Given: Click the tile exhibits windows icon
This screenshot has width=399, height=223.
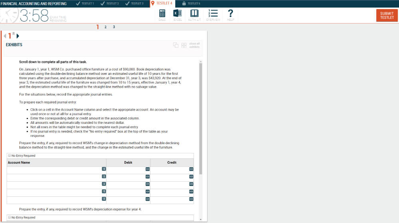Looking at the screenshot, I should pos(184,45).
